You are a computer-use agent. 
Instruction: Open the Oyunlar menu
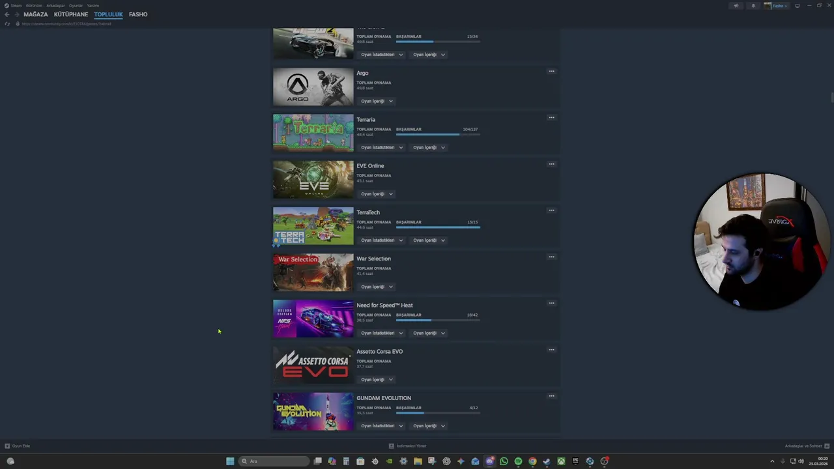[76, 5]
